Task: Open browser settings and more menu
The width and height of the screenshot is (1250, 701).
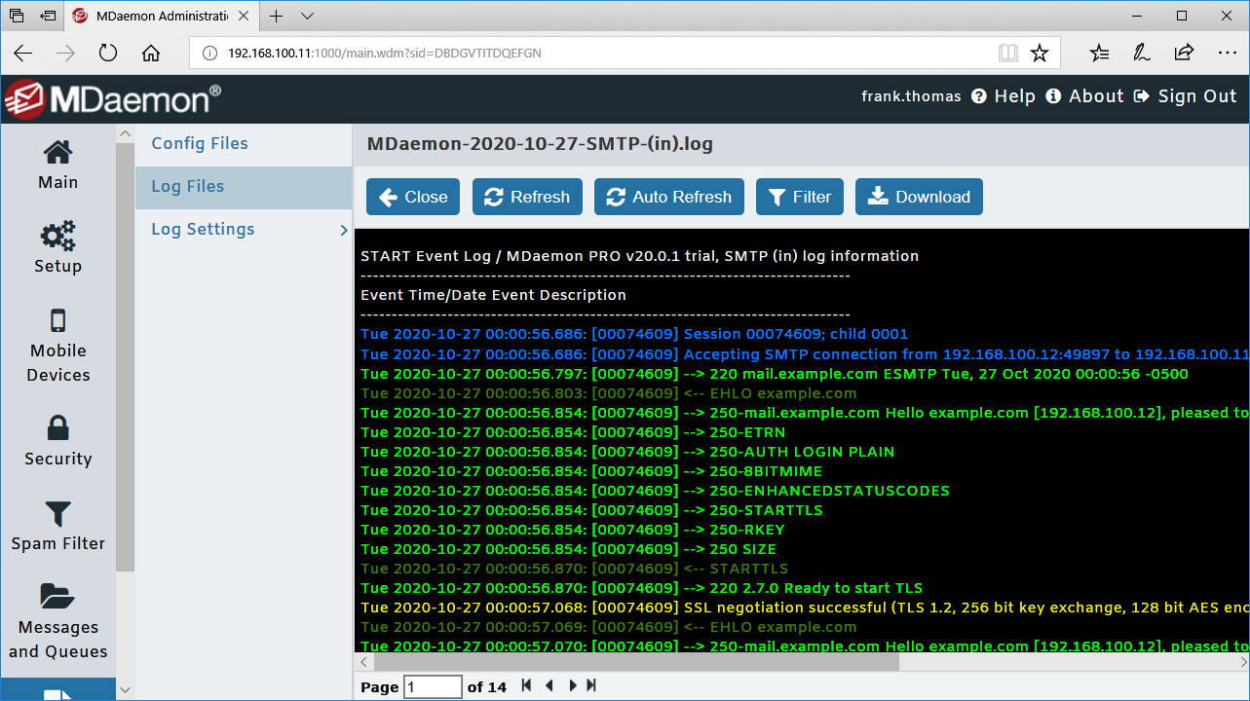Action: point(1227,53)
